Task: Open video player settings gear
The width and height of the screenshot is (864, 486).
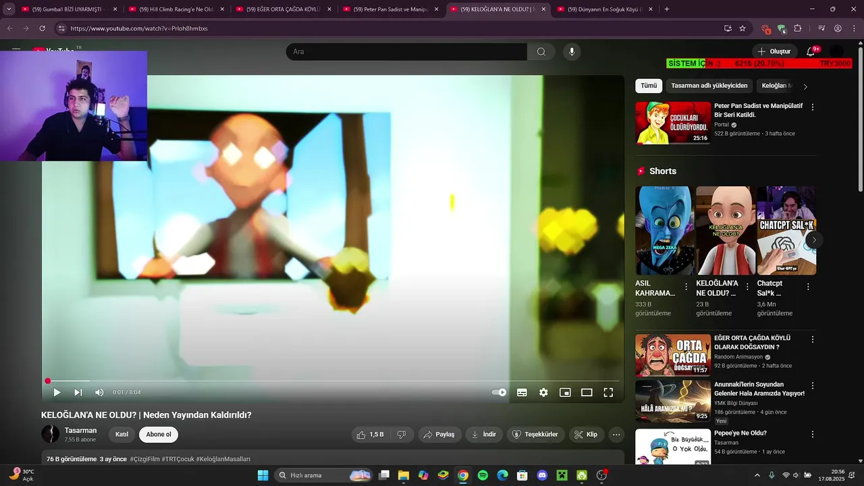Action: [x=543, y=392]
